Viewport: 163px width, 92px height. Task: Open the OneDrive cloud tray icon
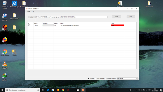(x=139, y=90)
